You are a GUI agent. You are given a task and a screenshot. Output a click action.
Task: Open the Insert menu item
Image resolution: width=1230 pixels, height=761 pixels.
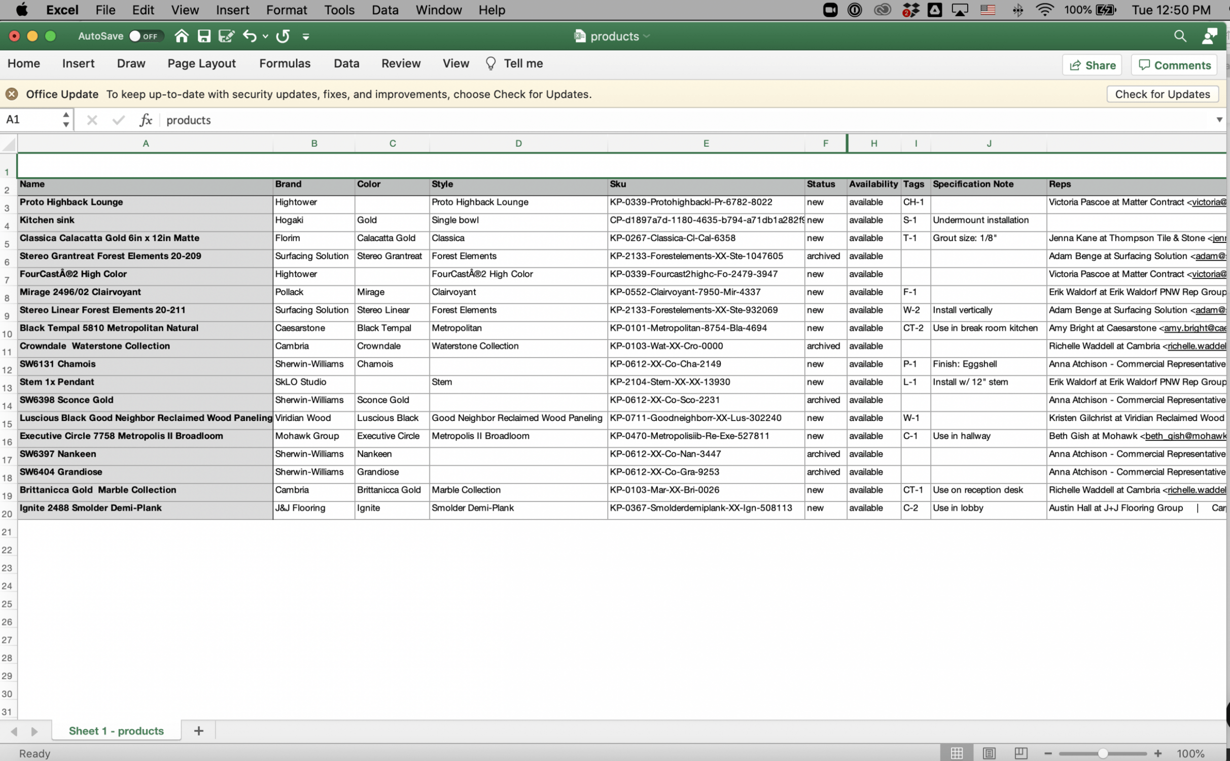point(233,10)
